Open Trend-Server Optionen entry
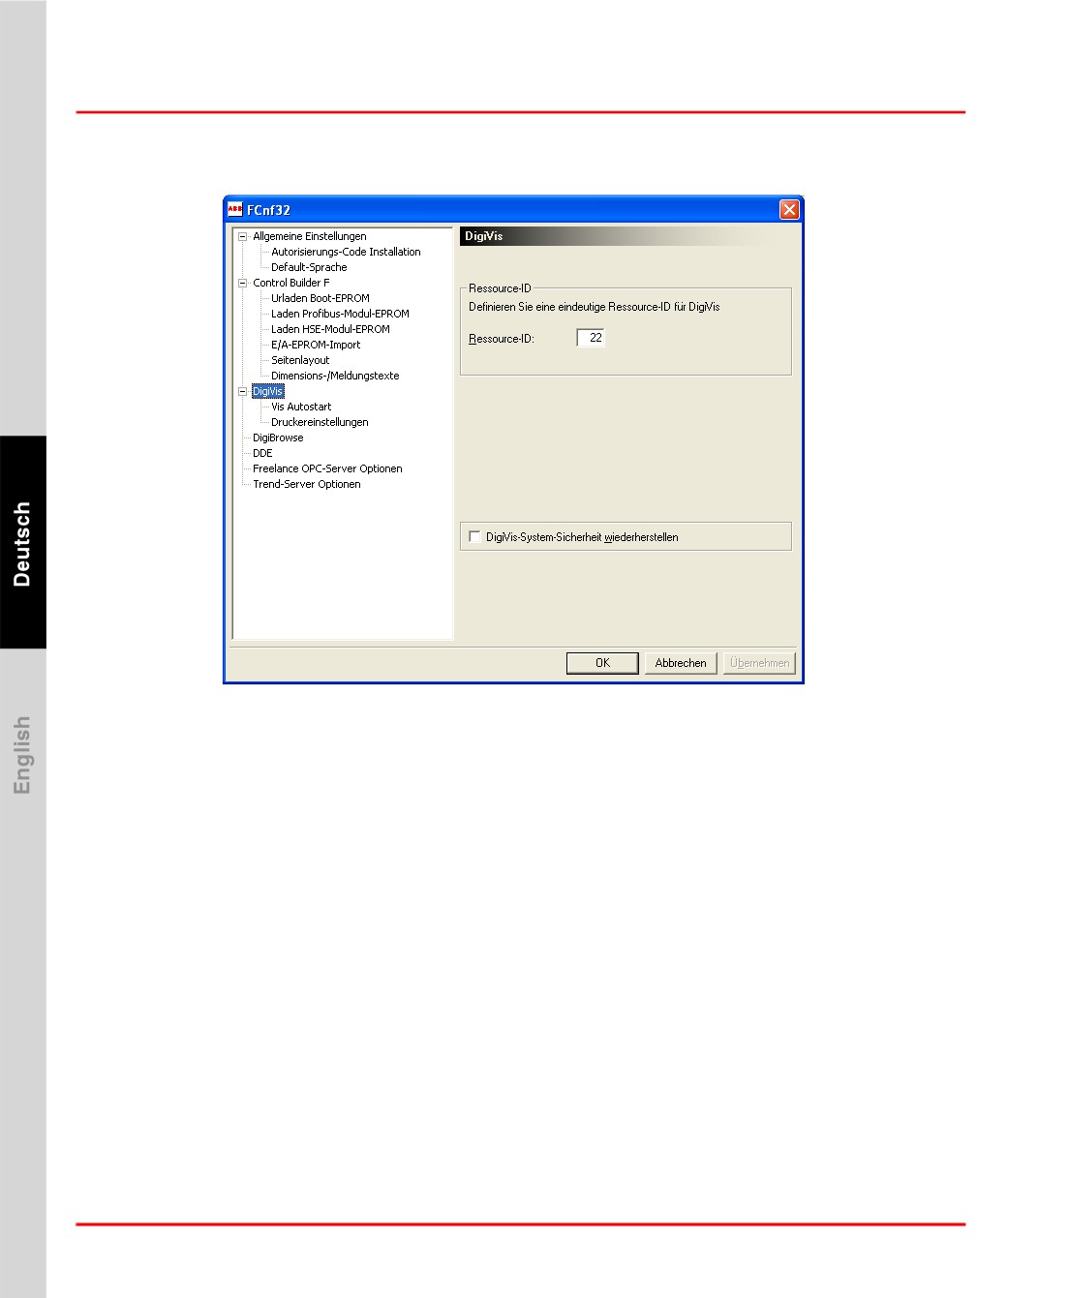Image resolution: width=1069 pixels, height=1298 pixels. 307,484
